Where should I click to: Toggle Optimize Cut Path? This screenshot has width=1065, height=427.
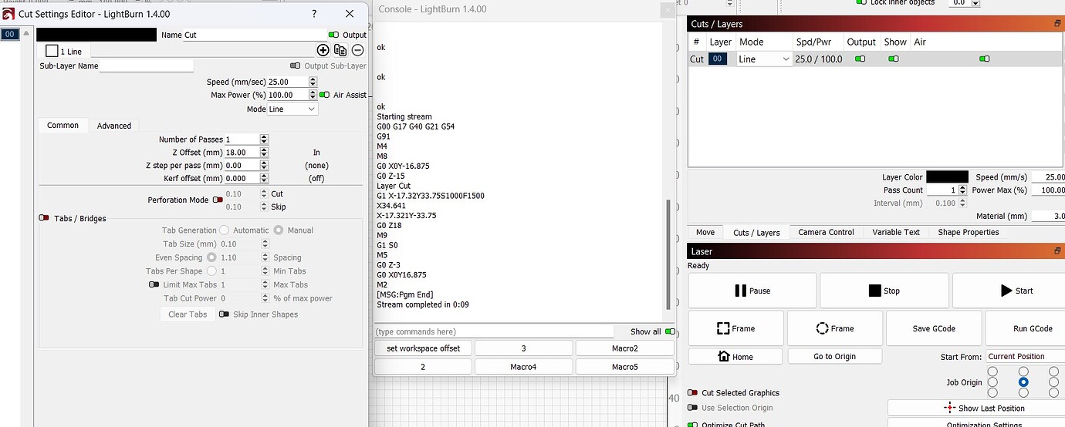(x=693, y=424)
